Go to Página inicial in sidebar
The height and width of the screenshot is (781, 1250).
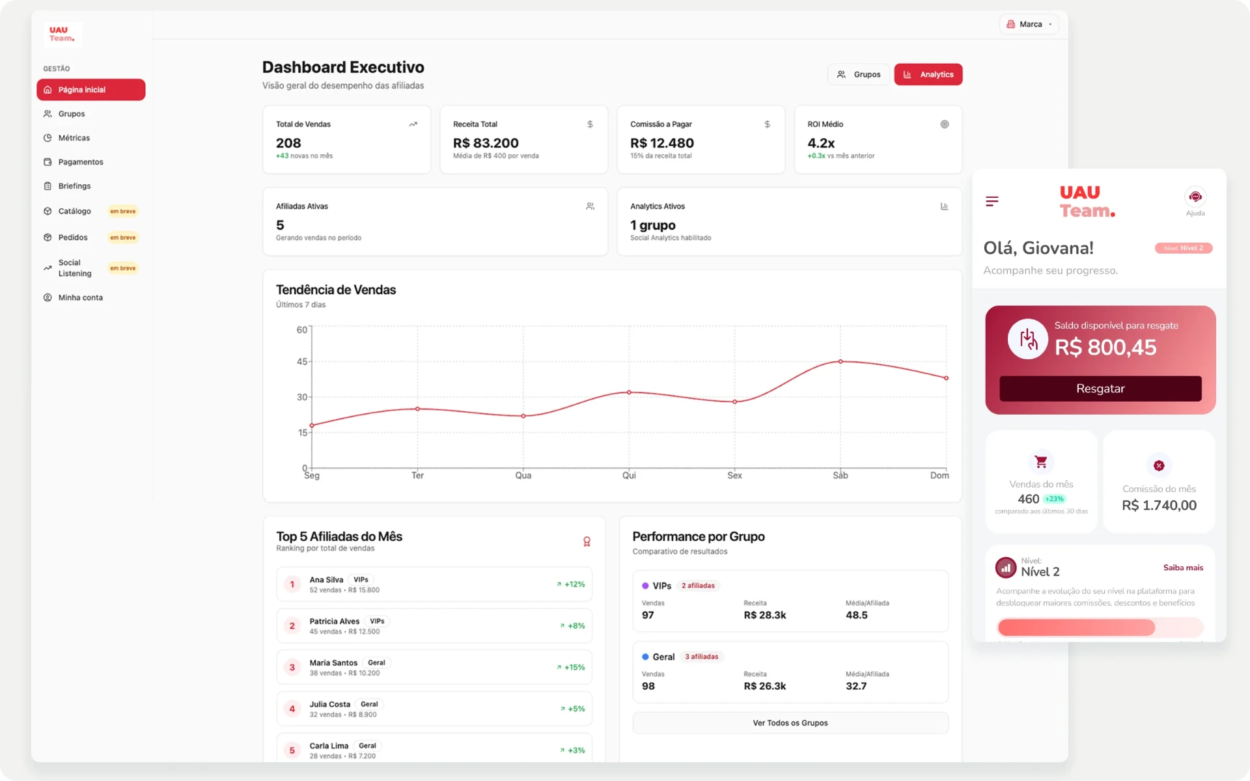91,90
